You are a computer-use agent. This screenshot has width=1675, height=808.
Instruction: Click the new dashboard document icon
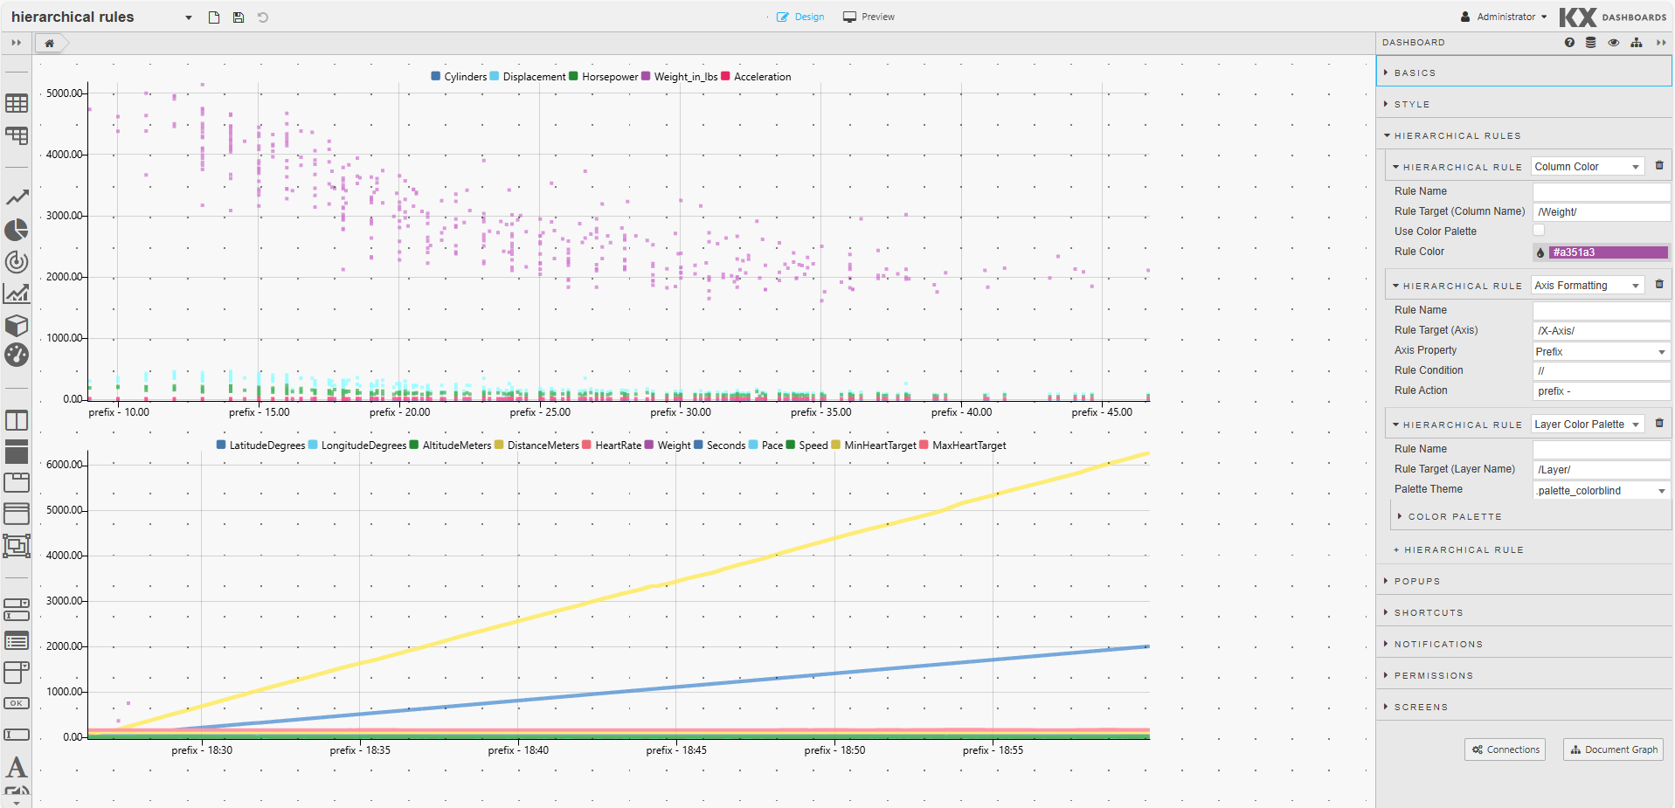[214, 17]
